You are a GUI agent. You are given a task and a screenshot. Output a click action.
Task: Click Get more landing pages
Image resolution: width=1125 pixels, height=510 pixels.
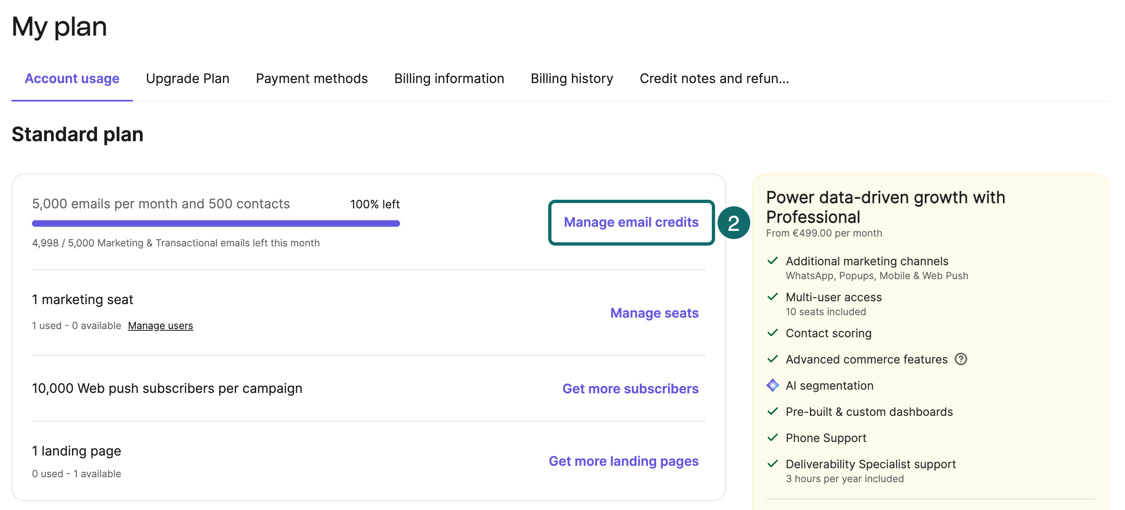coord(623,460)
